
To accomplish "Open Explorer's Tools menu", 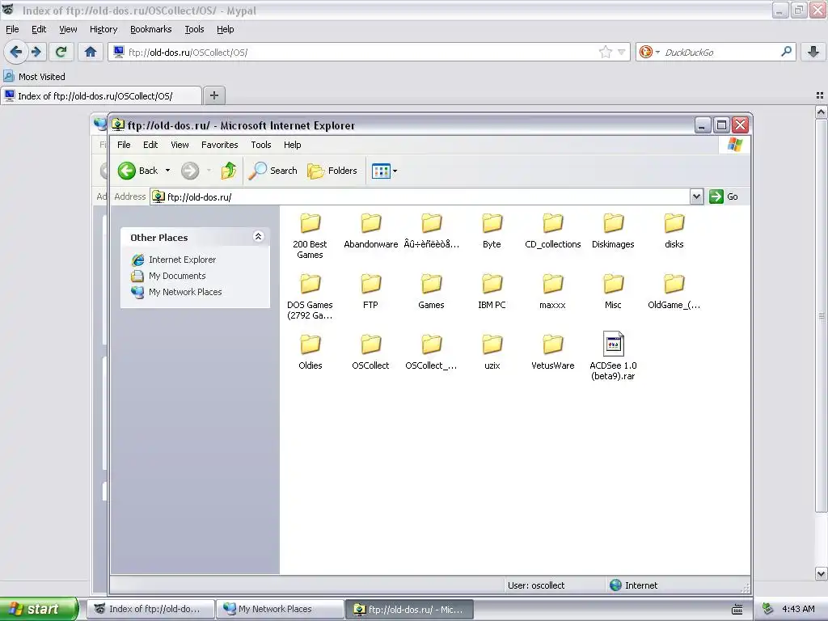I will 261,145.
